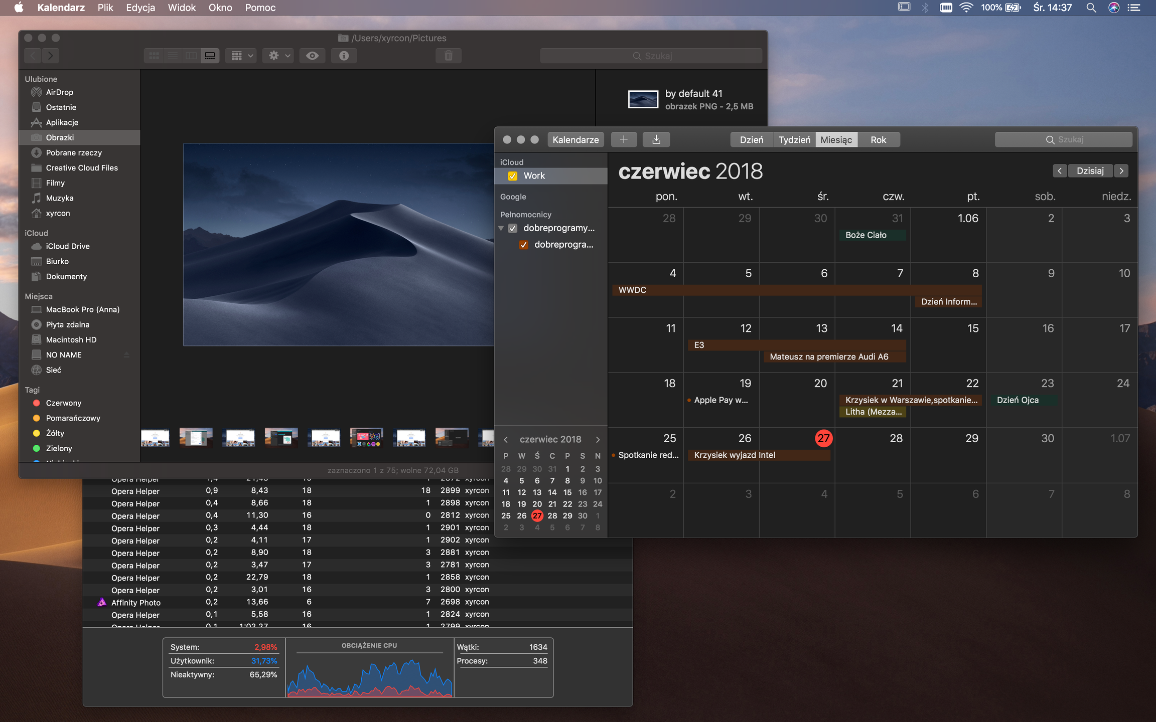Switch to the Tydzień view tab
The width and height of the screenshot is (1156, 722).
[x=794, y=140]
